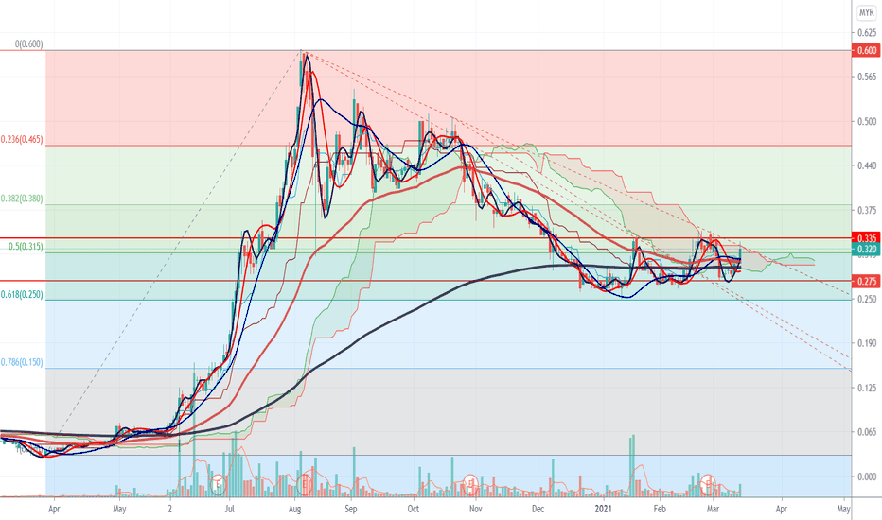Viewport: 882px width, 520px height.
Task: Select the red 0.335 price label
Action: click(x=866, y=238)
